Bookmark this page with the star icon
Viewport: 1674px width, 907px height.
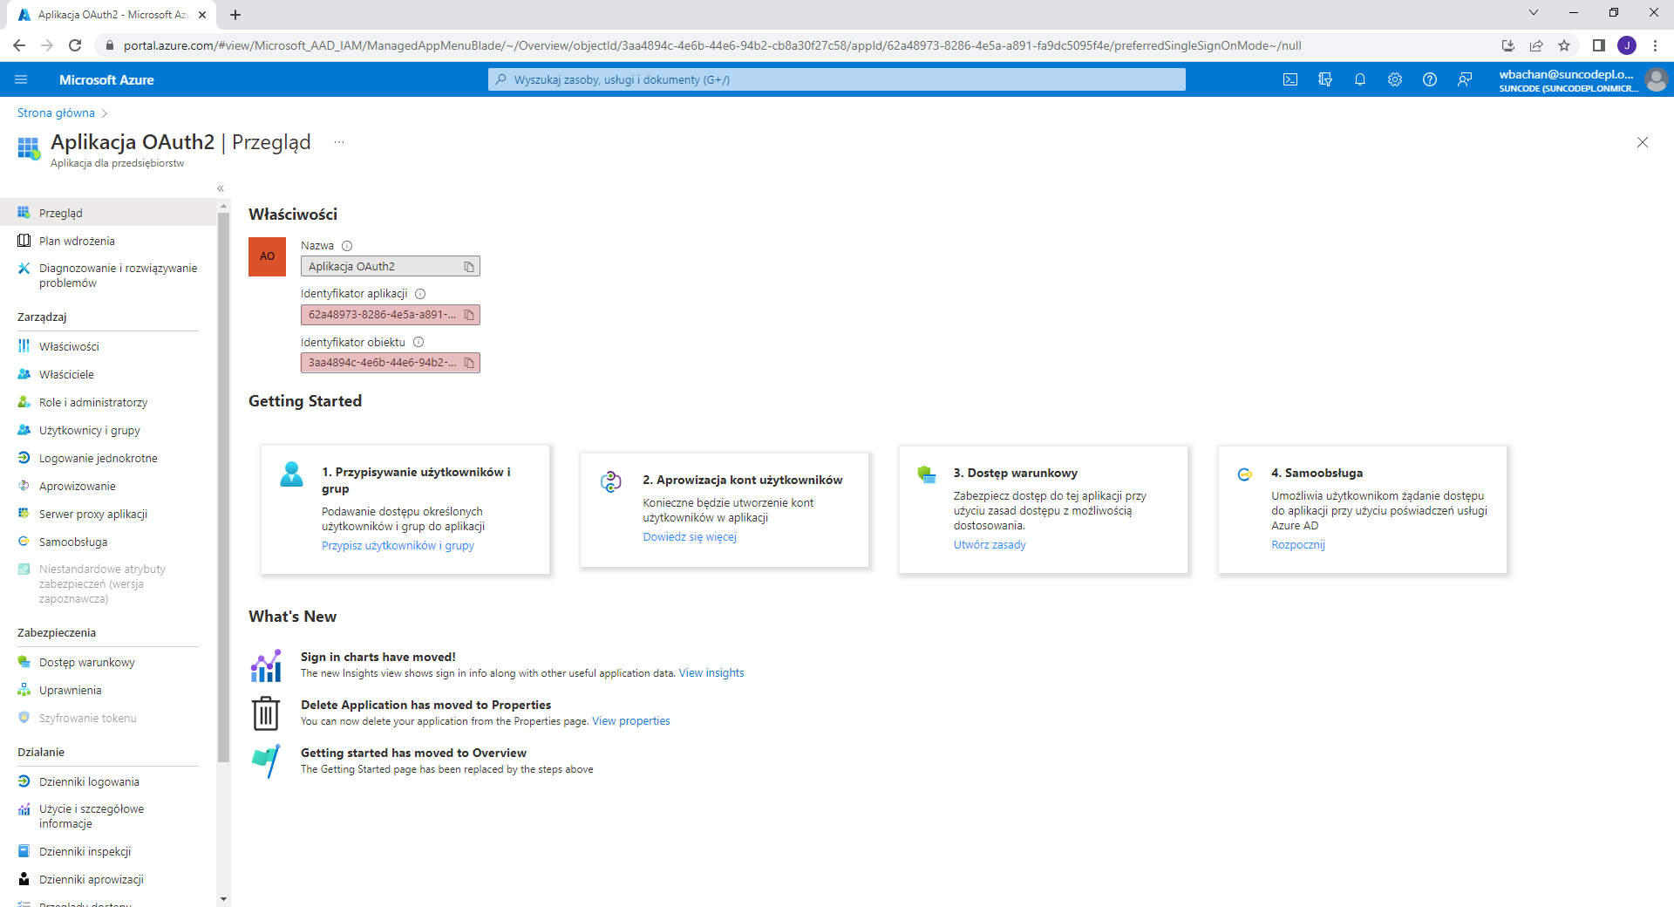1564,45
